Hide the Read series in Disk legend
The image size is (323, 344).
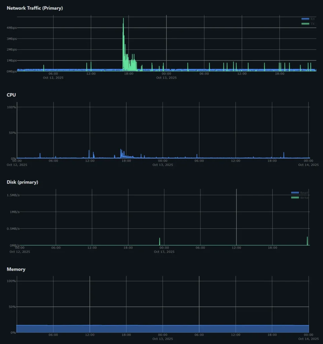304,193
